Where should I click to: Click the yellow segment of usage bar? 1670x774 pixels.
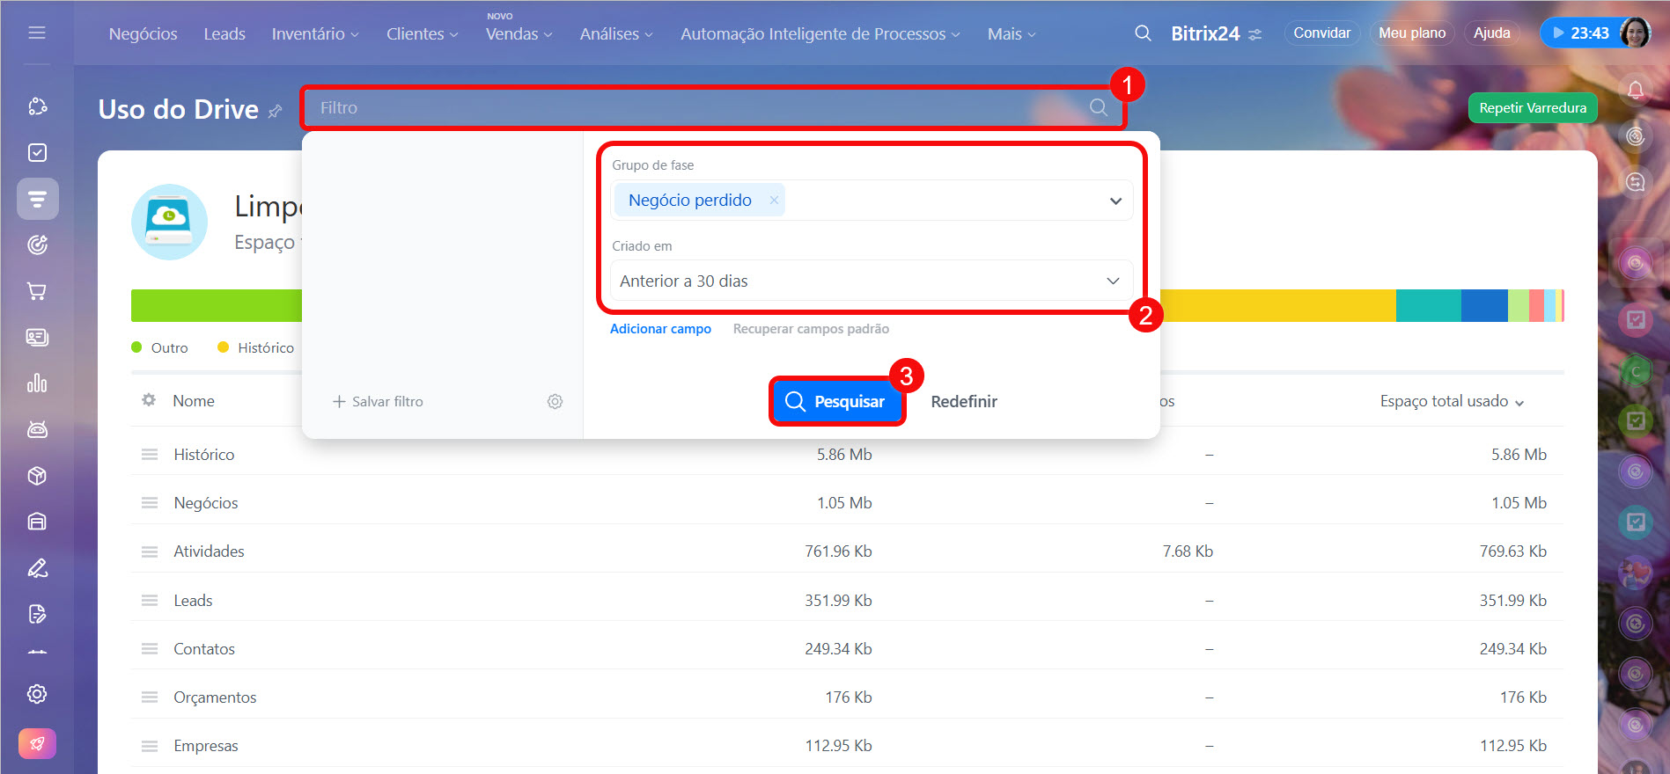tap(1276, 305)
